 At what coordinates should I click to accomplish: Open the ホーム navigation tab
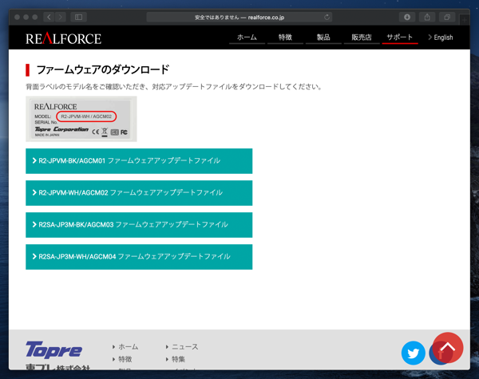coord(247,38)
